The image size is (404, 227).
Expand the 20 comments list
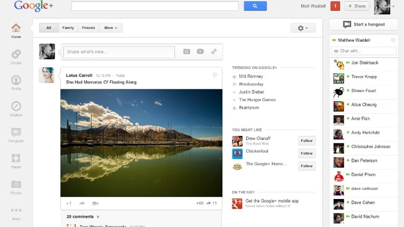(83, 217)
